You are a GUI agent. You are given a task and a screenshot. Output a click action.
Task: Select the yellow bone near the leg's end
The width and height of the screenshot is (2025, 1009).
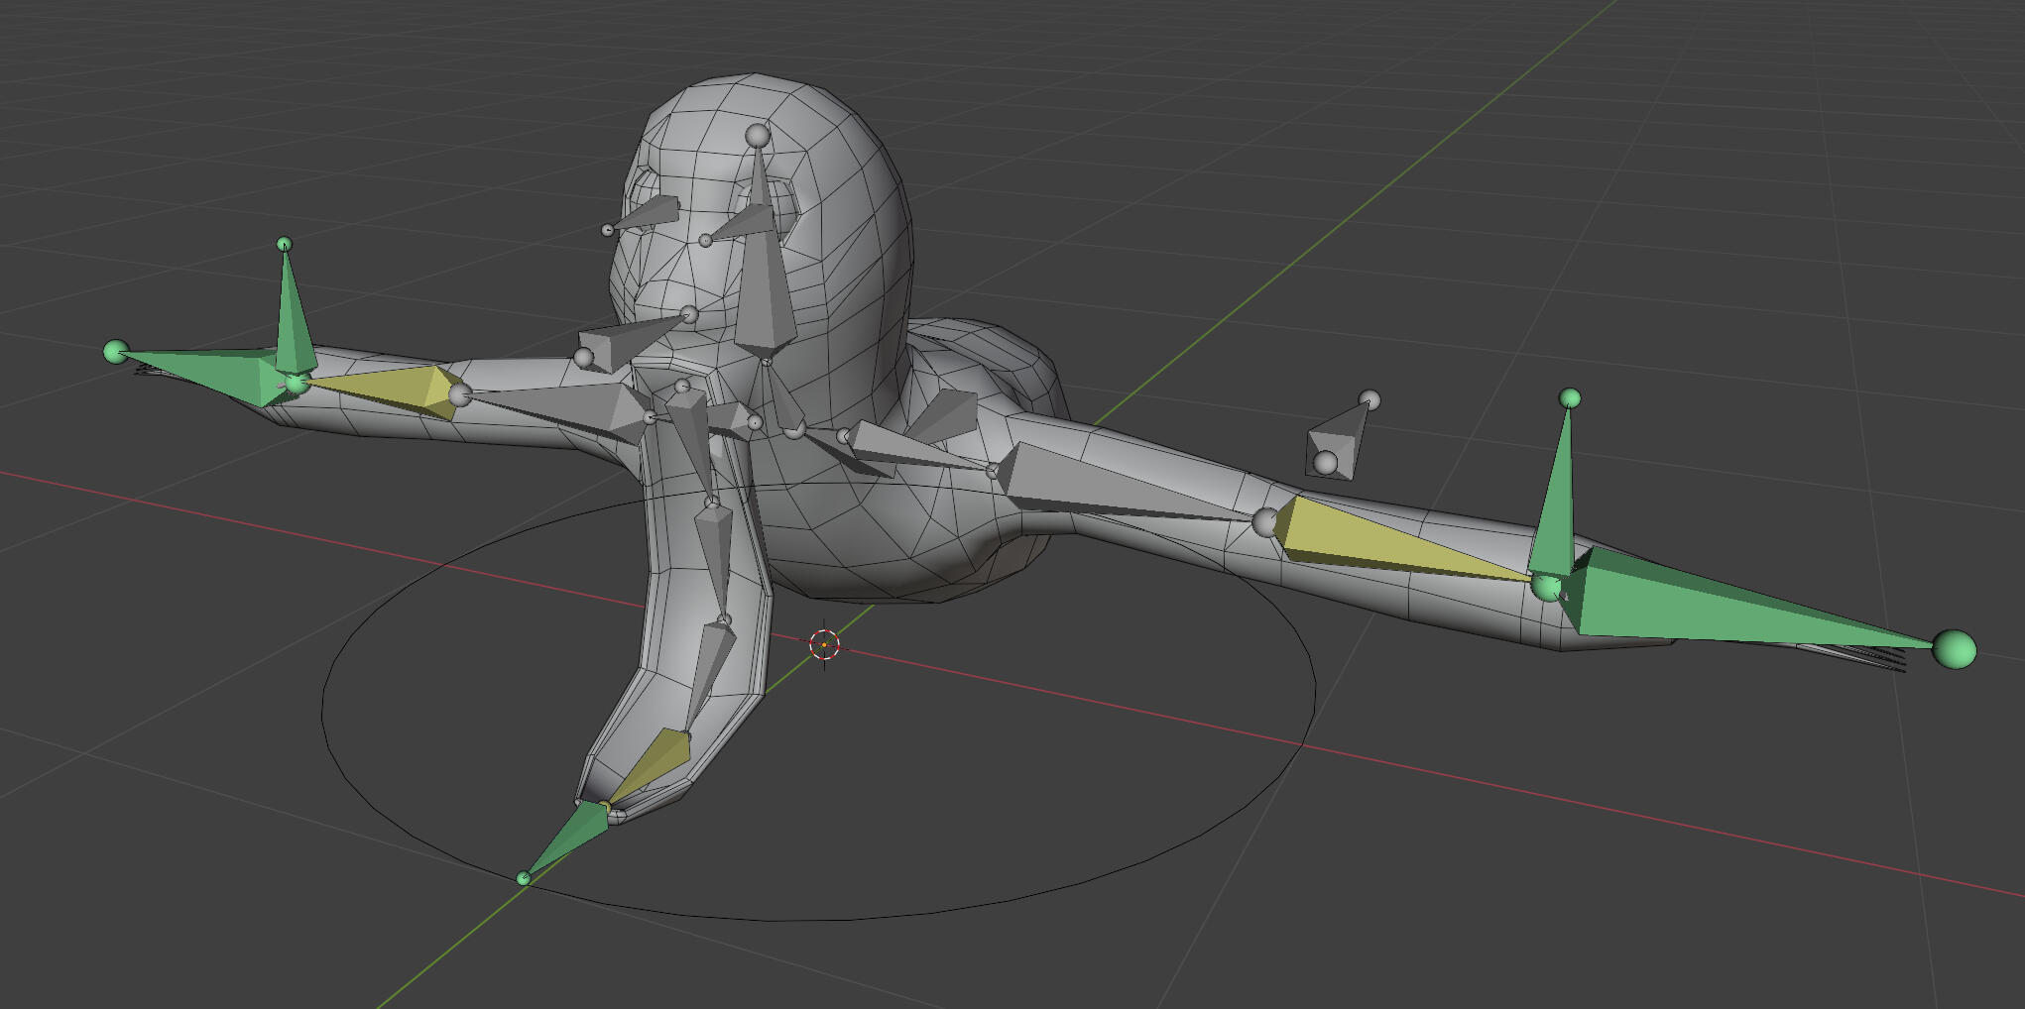(x=659, y=758)
